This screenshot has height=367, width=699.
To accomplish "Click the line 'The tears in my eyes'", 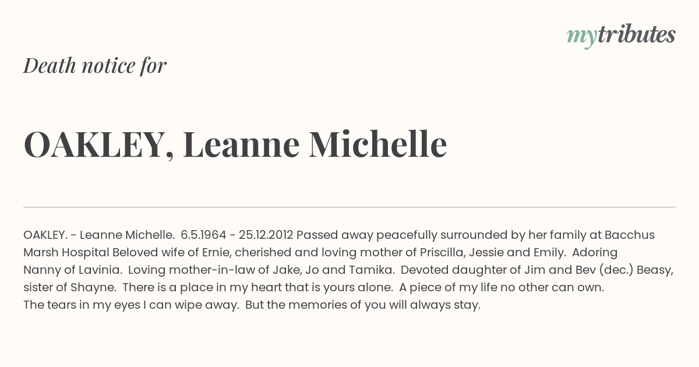I will click(82, 305).
